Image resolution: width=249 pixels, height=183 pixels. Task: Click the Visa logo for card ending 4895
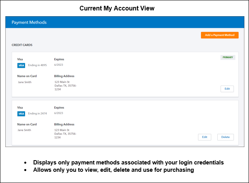click(21, 65)
